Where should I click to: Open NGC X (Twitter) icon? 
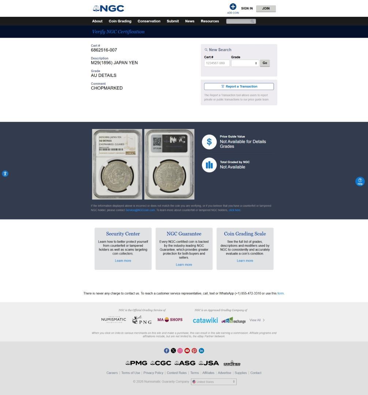tap(173, 351)
